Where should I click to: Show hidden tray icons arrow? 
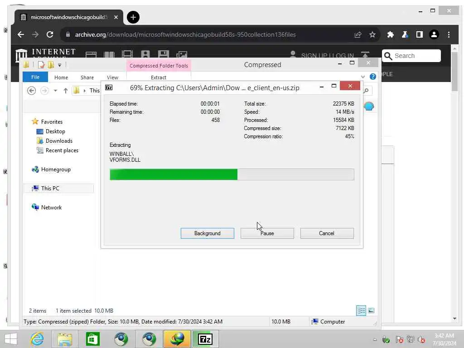click(x=375, y=339)
